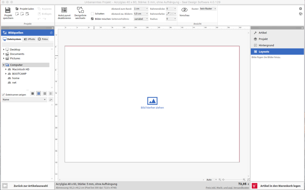The width and height of the screenshot is (305, 190).
Task: Switch to single large thumbnail view
Action: point(33,94)
